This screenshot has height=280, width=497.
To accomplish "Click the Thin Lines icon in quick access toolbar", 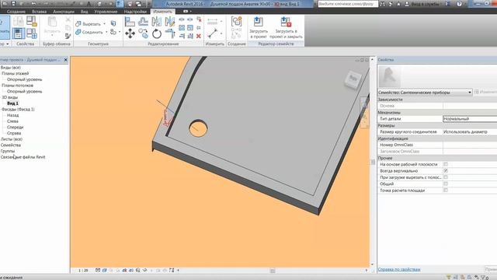I will point(120,4).
